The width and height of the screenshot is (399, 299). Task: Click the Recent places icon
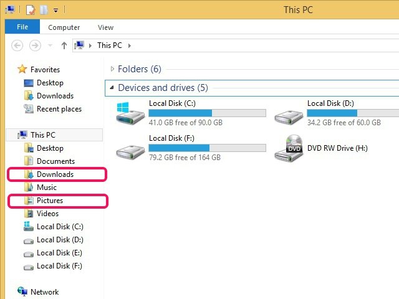29,109
